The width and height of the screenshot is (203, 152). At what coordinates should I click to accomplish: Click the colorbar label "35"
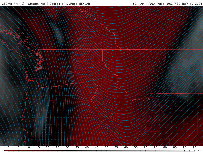pyautogui.click(x=77, y=147)
